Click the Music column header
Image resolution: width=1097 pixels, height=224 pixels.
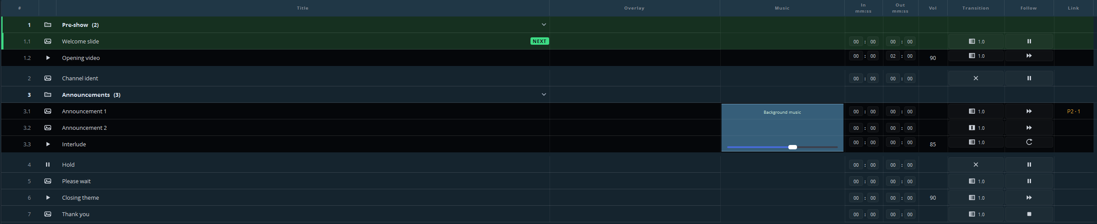(x=782, y=8)
